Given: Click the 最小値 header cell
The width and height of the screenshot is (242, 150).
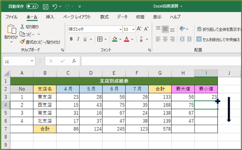Looking at the screenshot, I should click(206, 89).
